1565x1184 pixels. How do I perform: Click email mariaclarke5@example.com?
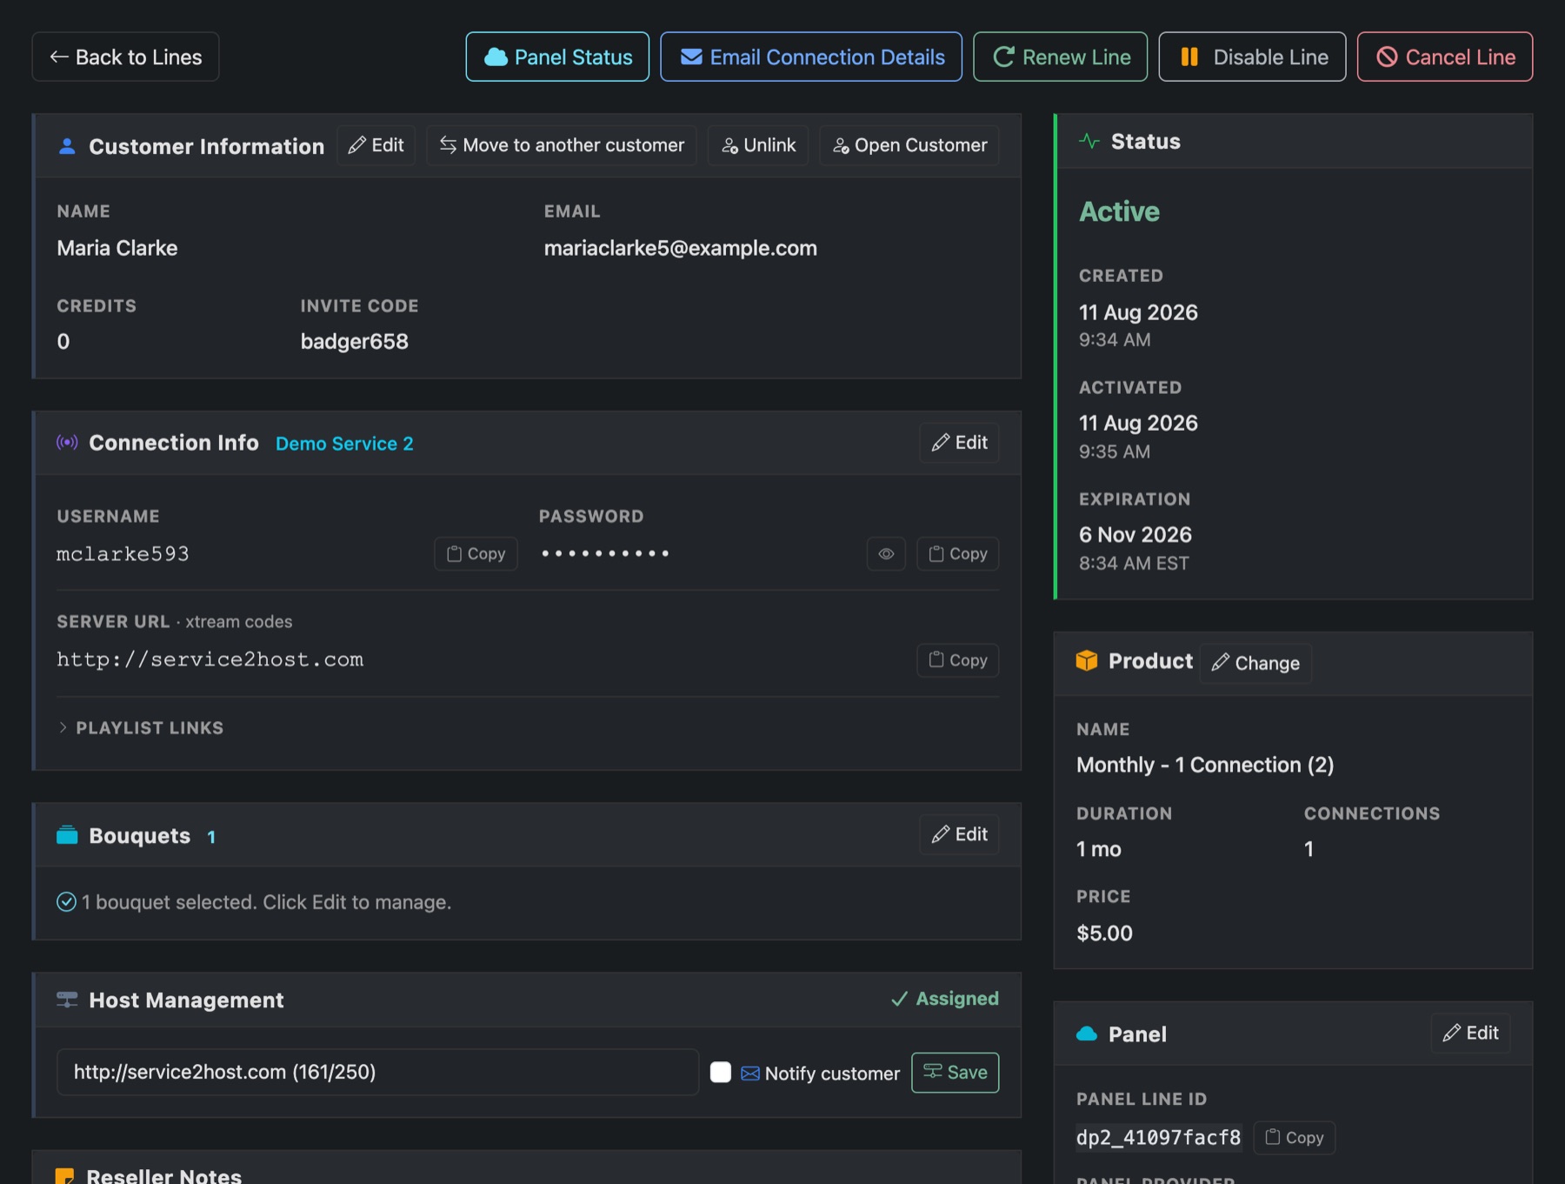click(681, 248)
